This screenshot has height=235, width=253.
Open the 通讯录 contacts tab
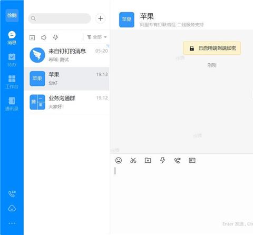[12, 104]
